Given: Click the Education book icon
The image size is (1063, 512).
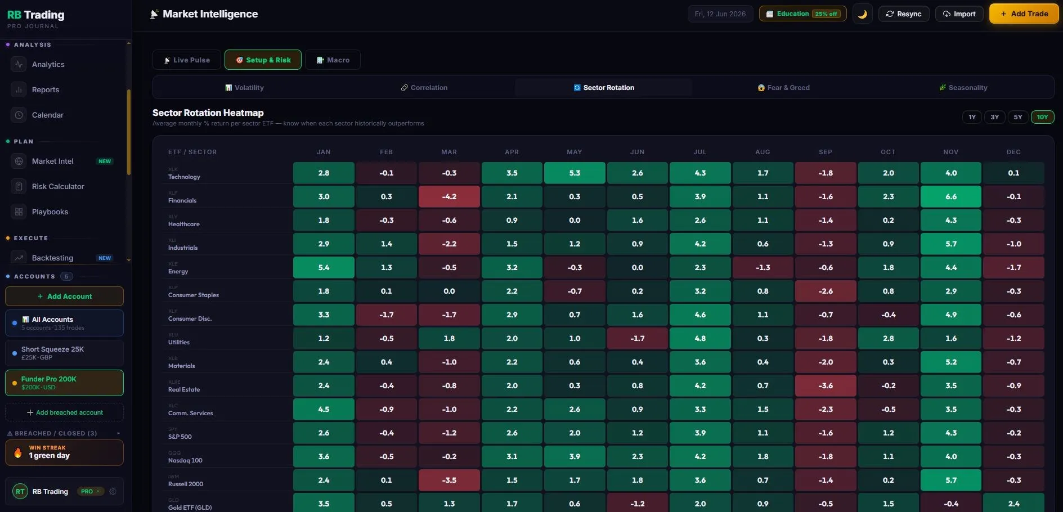Looking at the screenshot, I should click(770, 14).
